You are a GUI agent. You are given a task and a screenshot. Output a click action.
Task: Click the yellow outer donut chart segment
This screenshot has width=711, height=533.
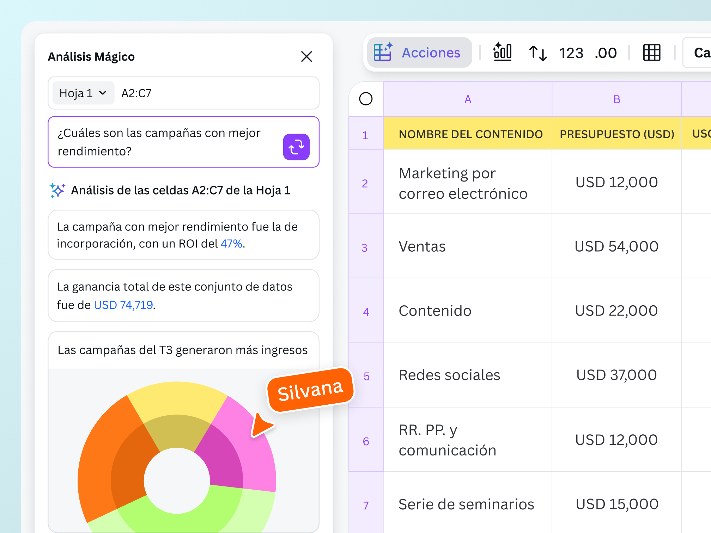click(x=177, y=398)
